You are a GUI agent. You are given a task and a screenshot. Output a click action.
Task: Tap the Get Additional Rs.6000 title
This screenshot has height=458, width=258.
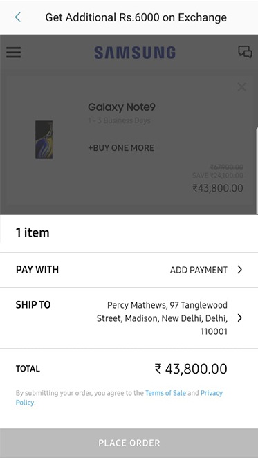136,17
